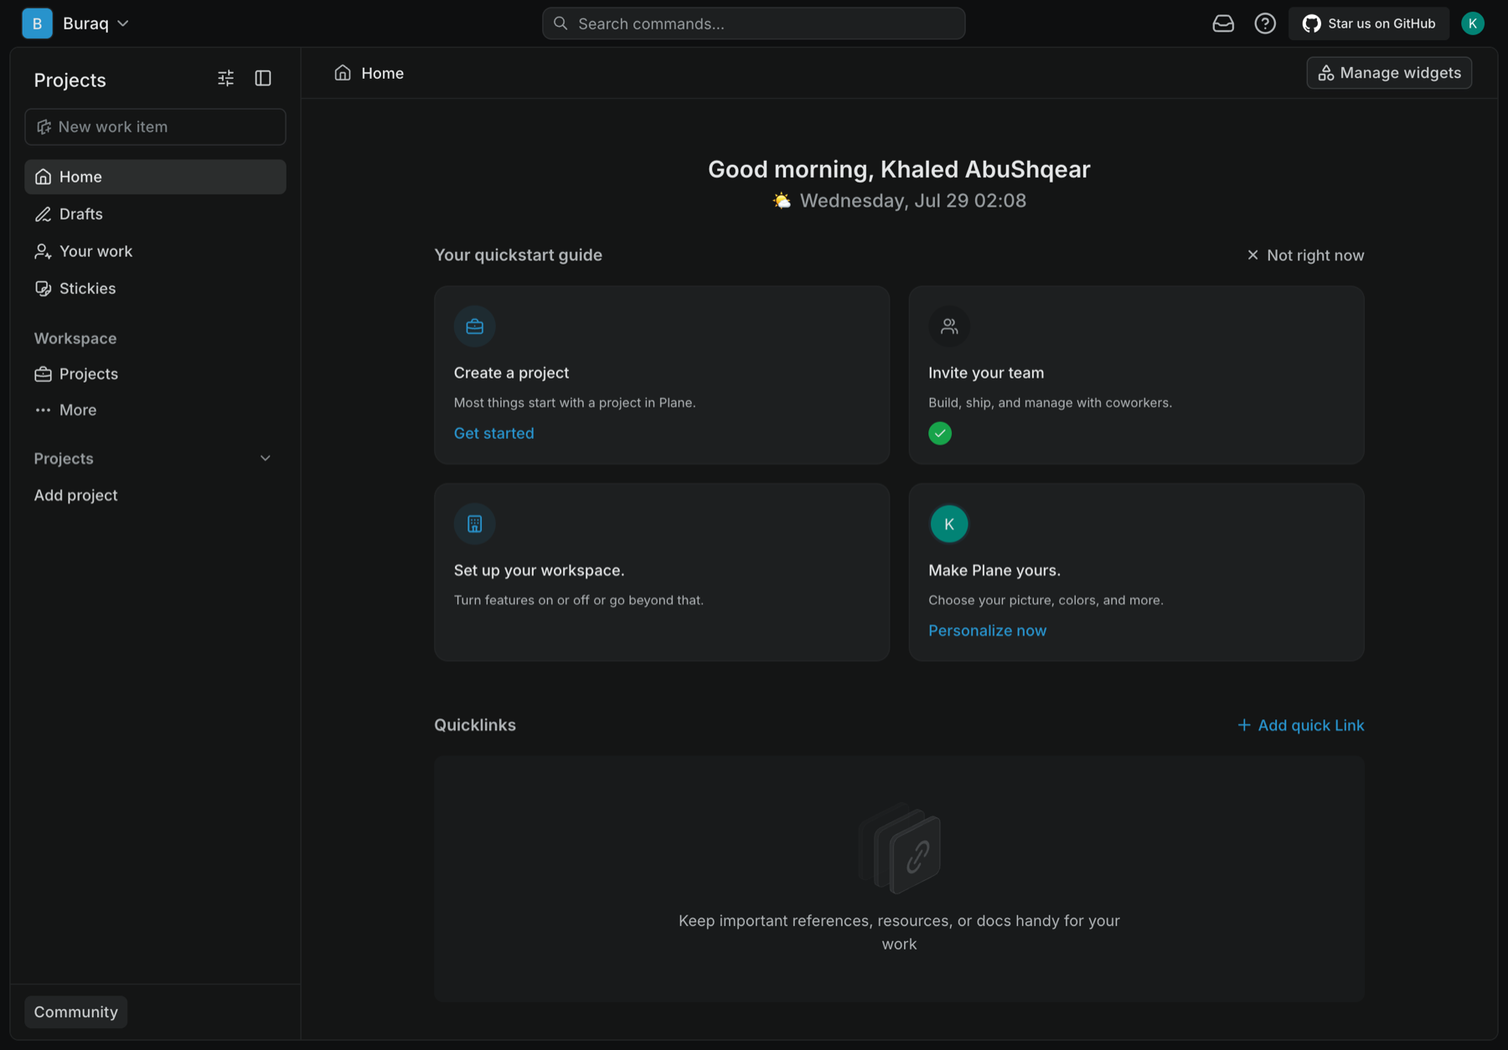The image size is (1508, 1050).
Task: Click the Manage widgets button
Action: (1389, 73)
